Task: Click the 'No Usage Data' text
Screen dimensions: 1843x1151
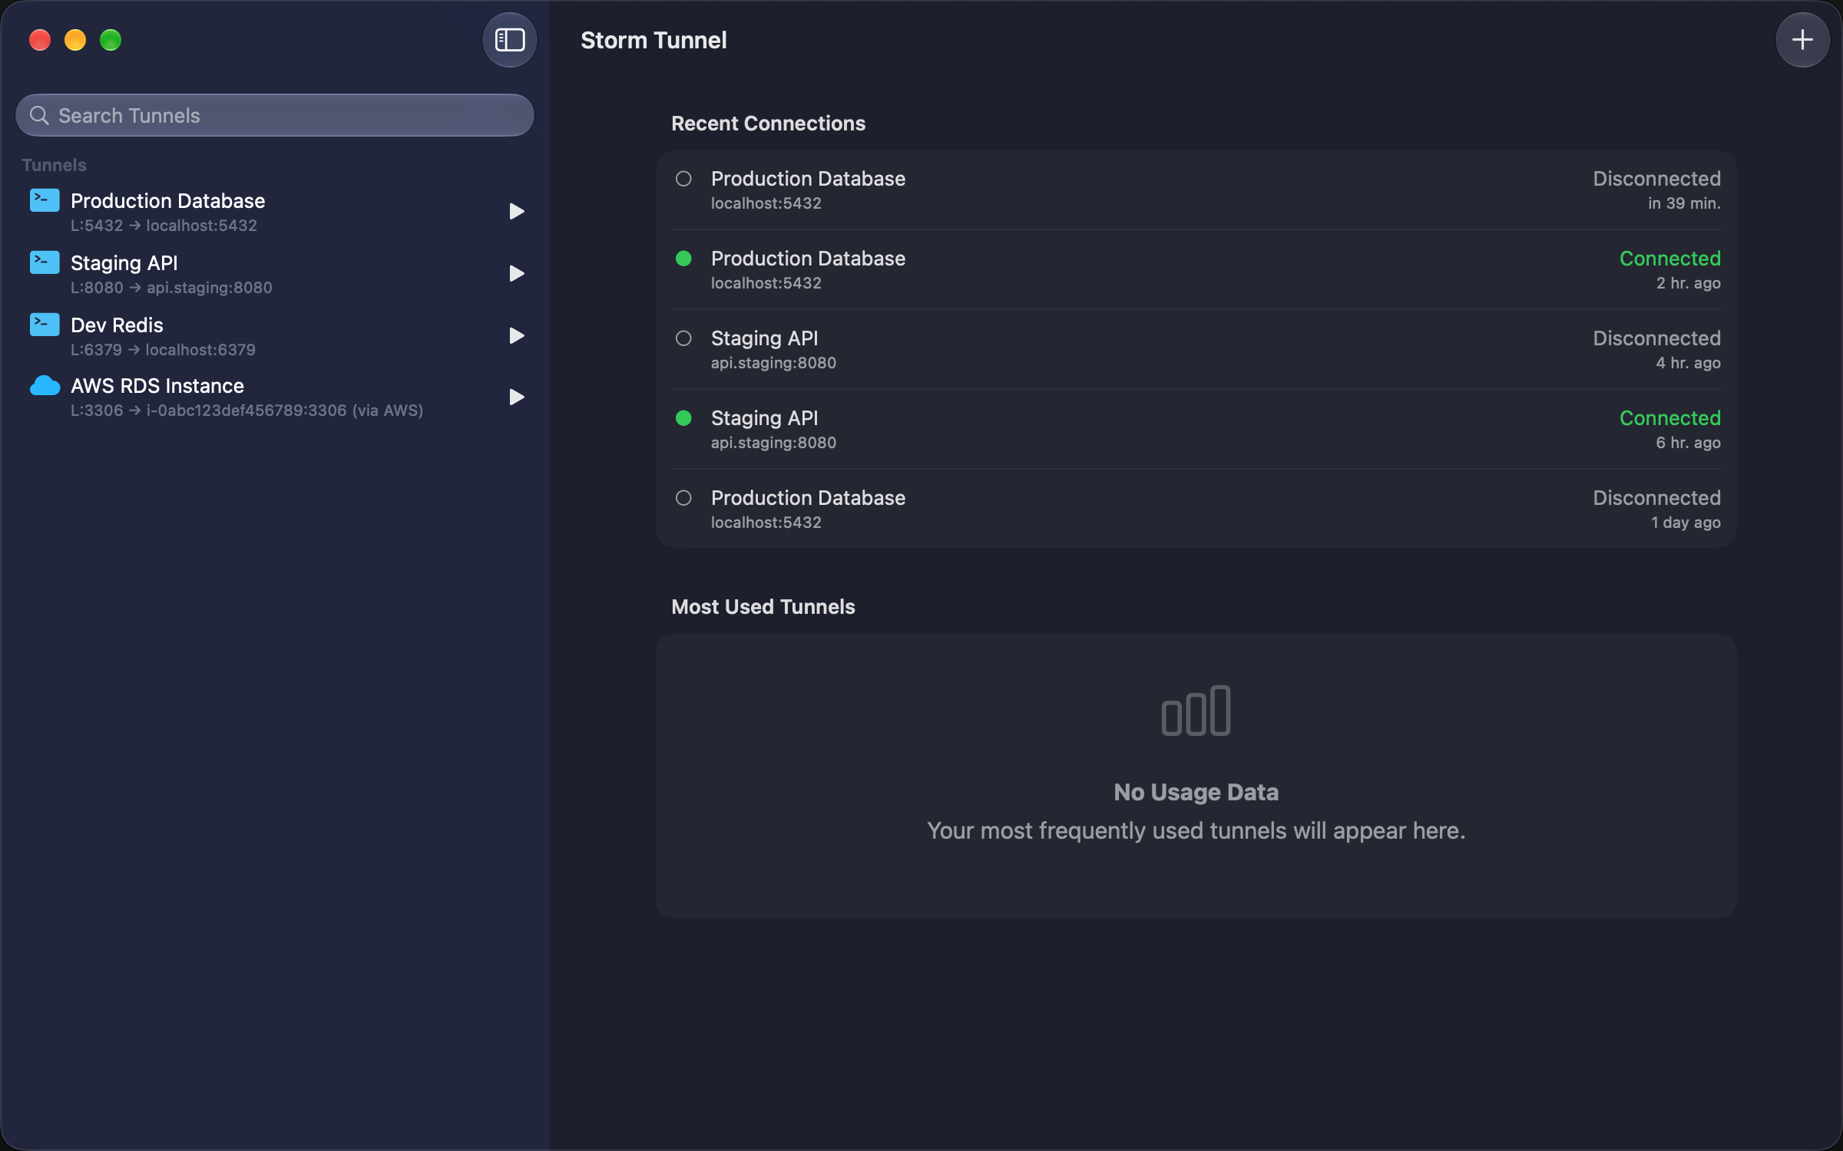Action: [x=1196, y=792]
